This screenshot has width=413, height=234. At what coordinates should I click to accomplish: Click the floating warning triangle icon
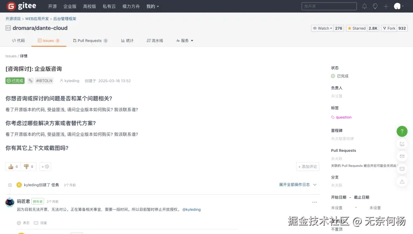click(402, 182)
